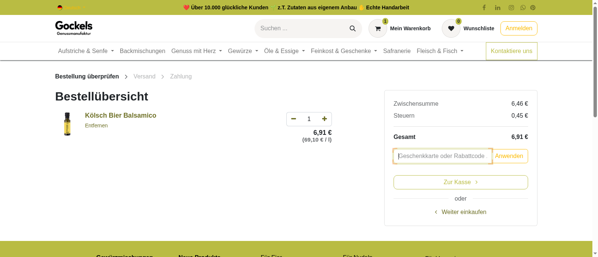This screenshot has height=257, width=598.
Task: Decrease quantity with the minus button
Action: coord(294,119)
